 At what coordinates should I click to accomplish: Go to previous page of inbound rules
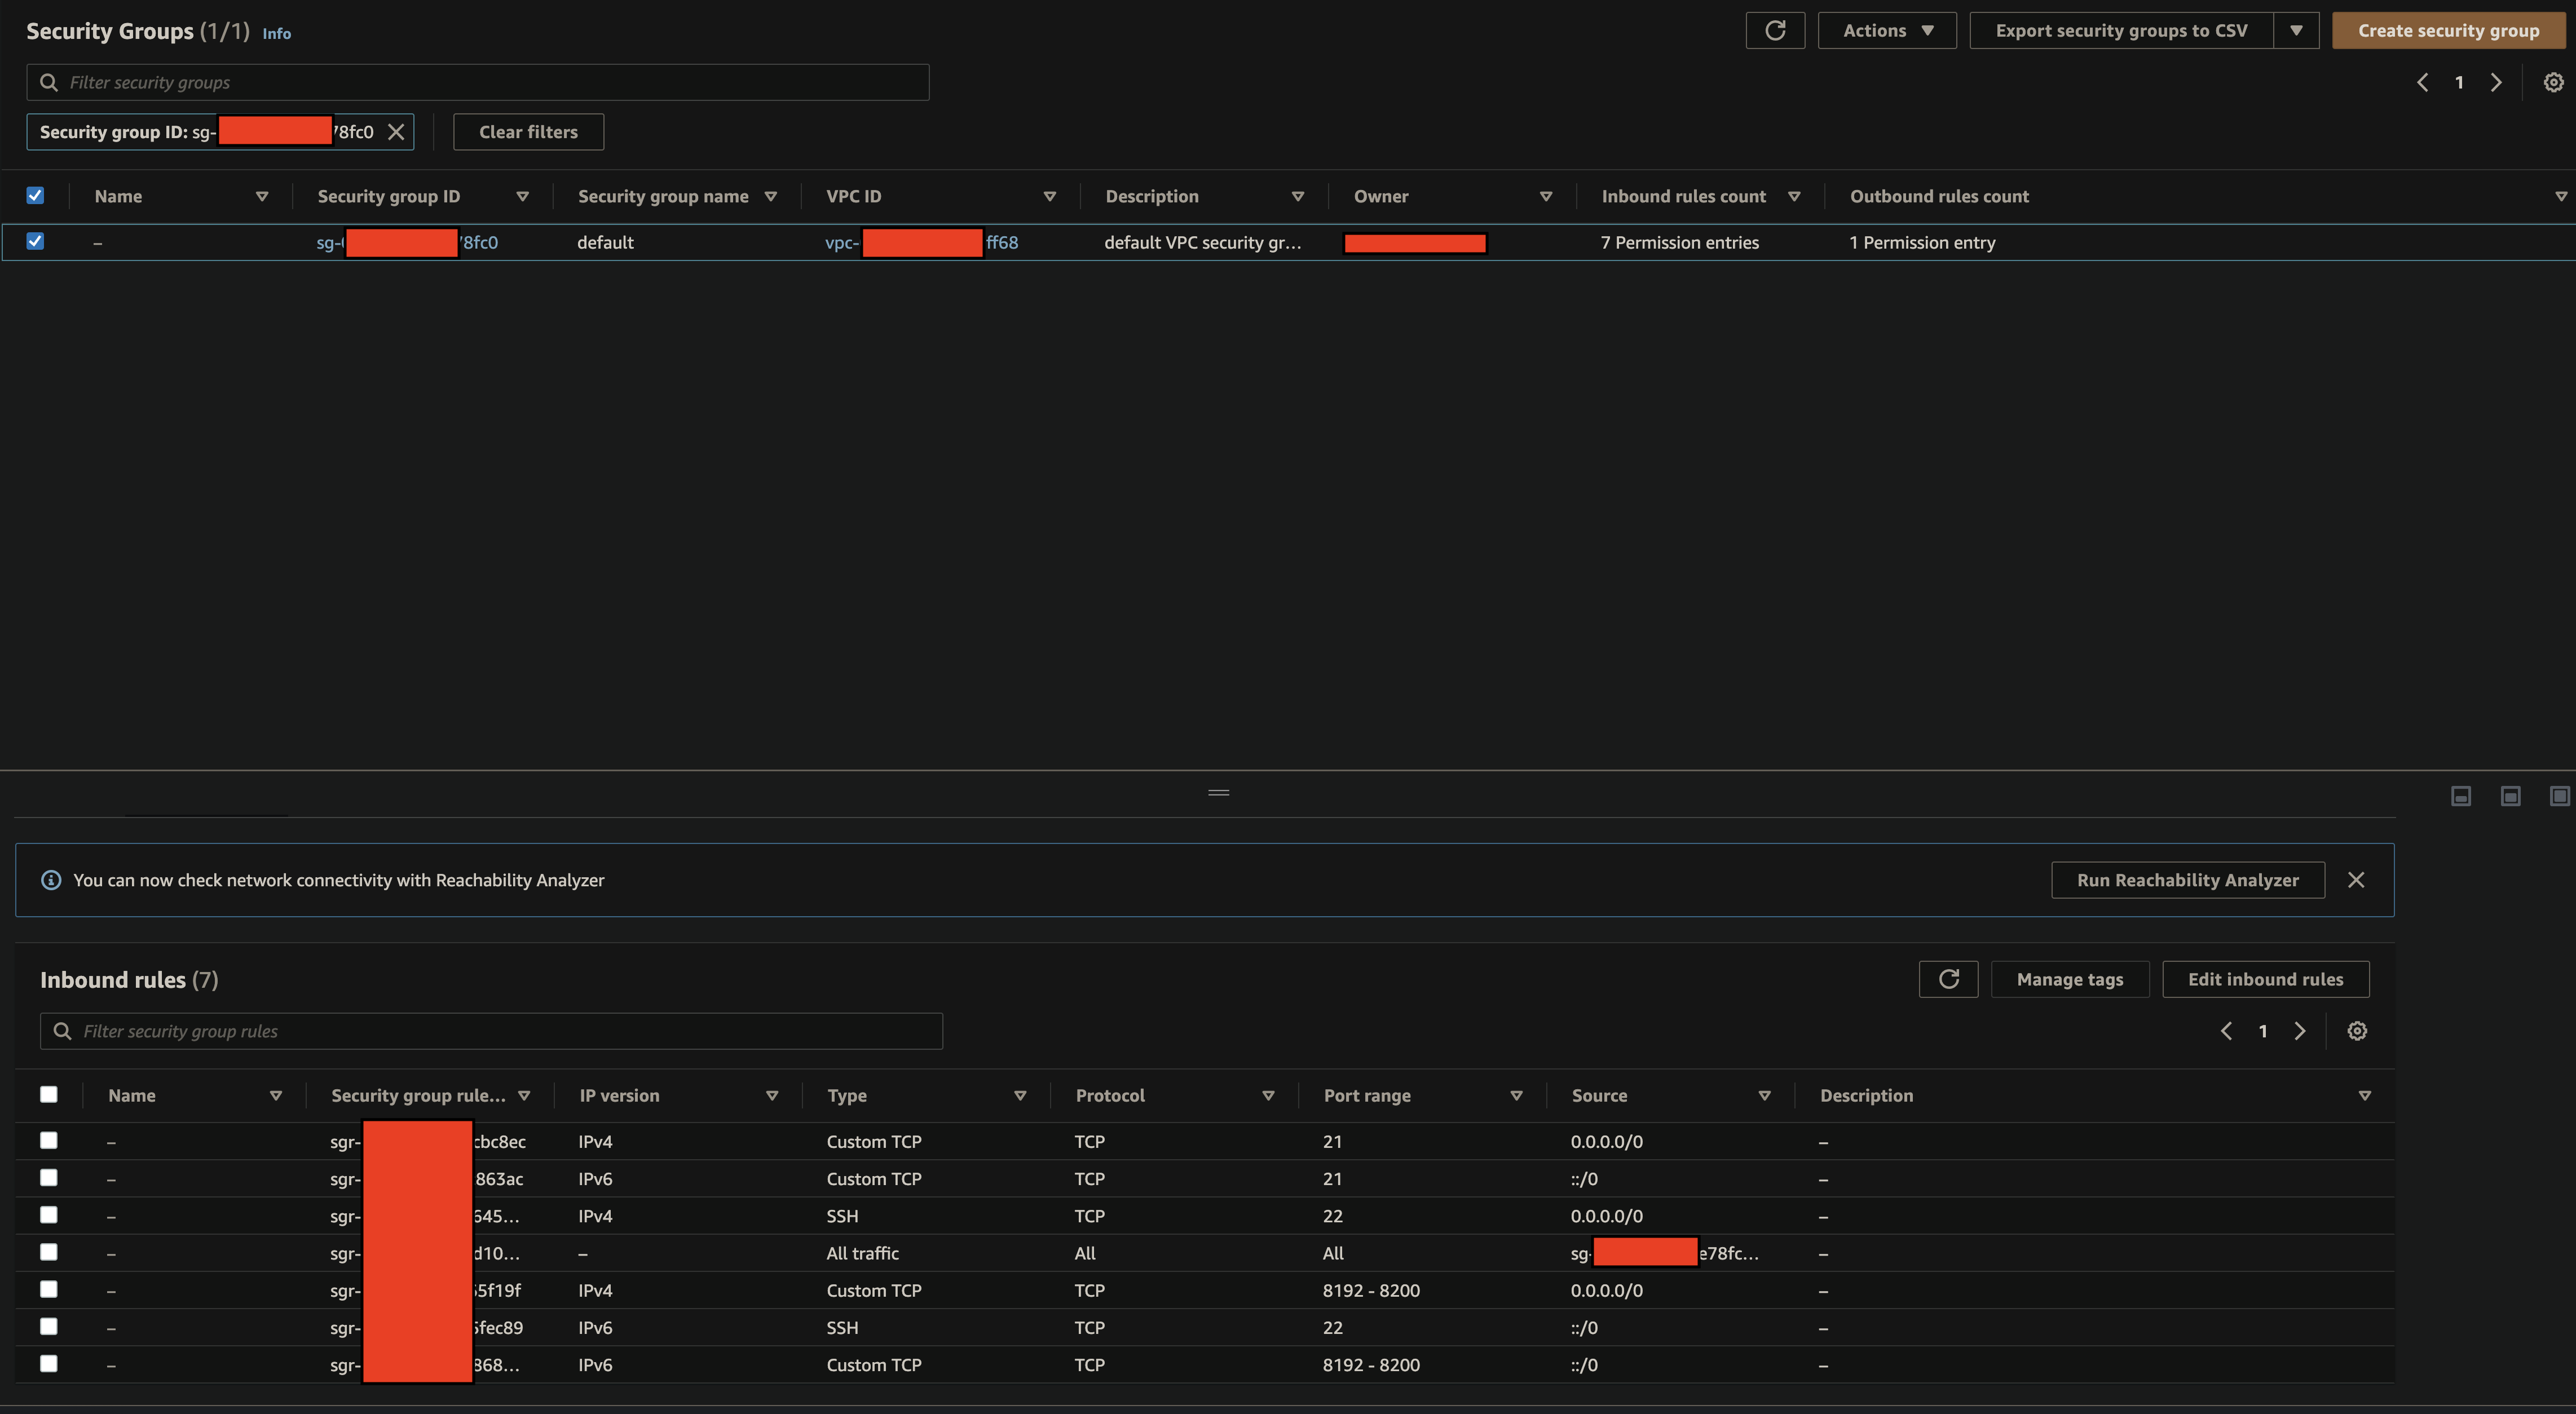pos(2226,1031)
